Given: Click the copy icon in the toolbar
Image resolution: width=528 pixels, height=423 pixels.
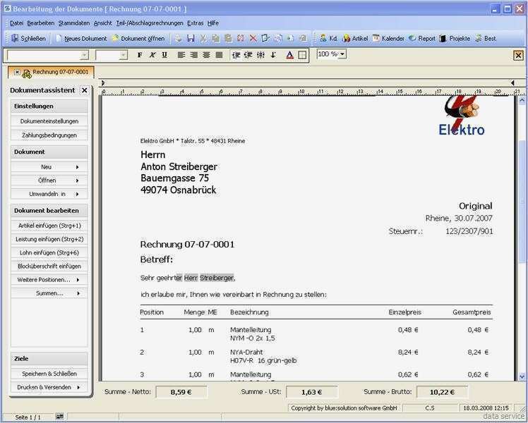Looking at the screenshot, I should 215,38.
